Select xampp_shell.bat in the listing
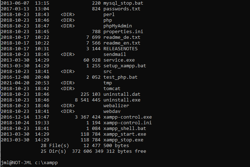Image resolution: width=250 pixels, height=167 pixels. [125, 129]
